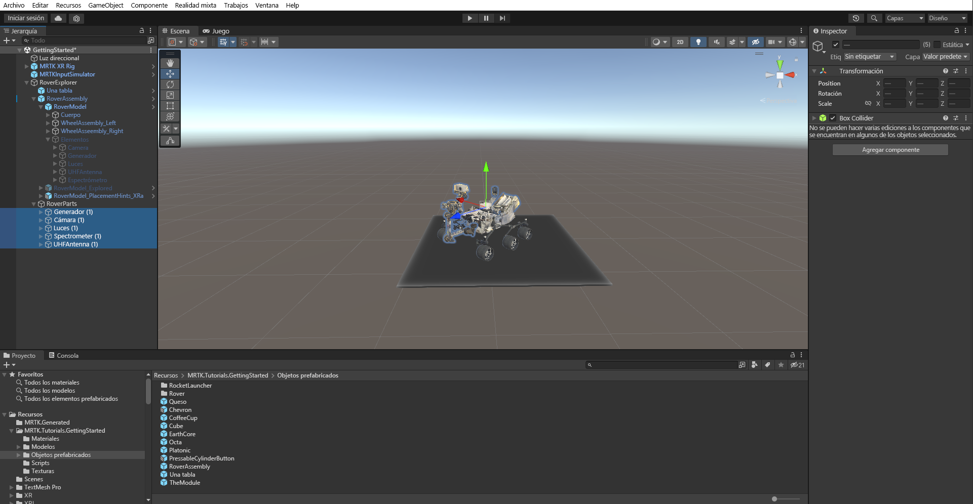This screenshot has height=504, width=973.
Task: Open the Ventana menu
Action: click(x=267, y=5)
